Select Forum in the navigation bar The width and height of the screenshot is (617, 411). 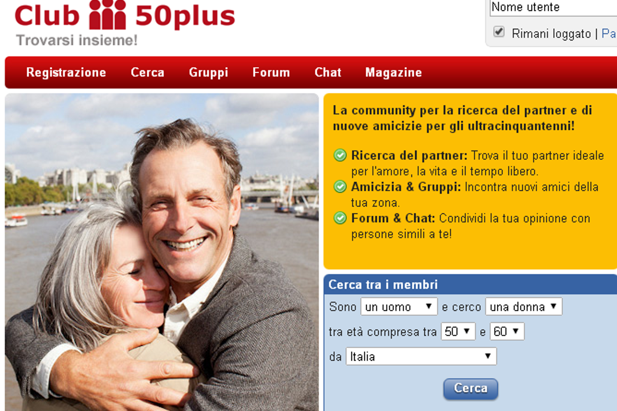click(271, 72)
